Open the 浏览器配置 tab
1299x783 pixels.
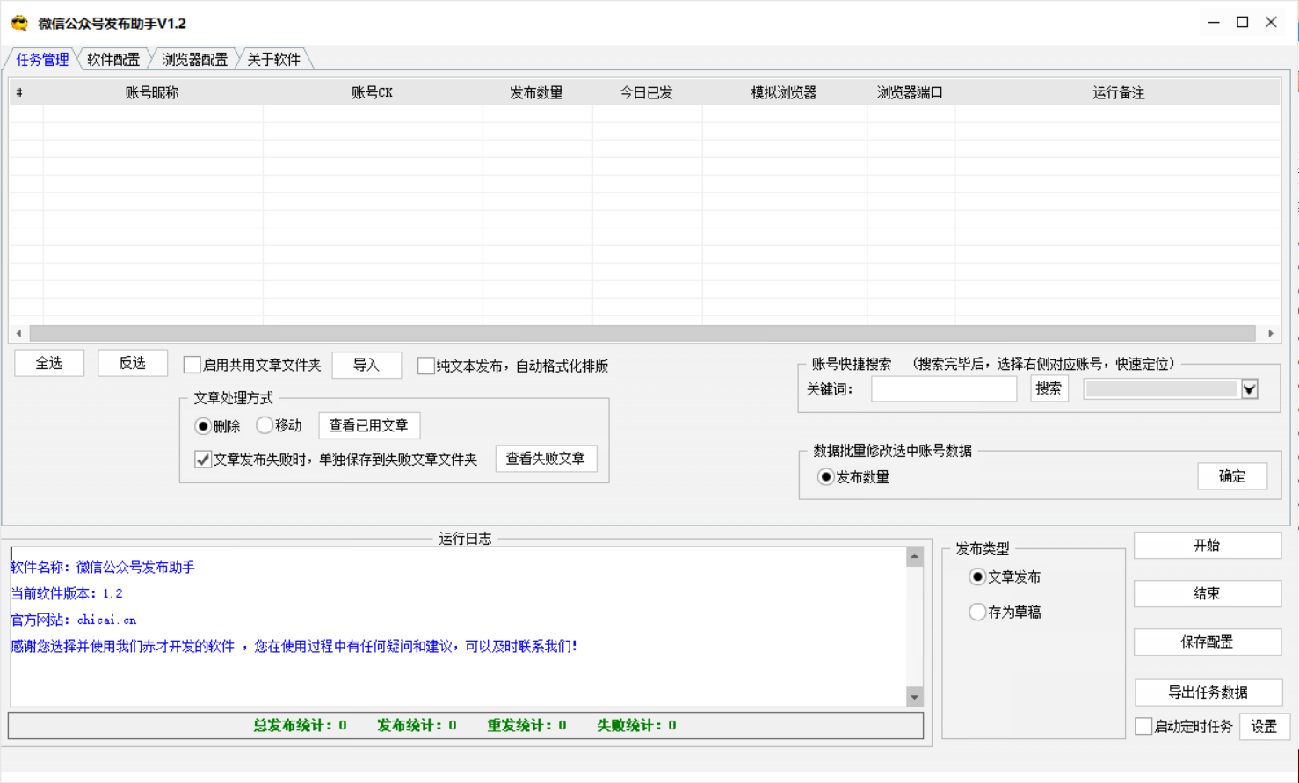(194, 59)
